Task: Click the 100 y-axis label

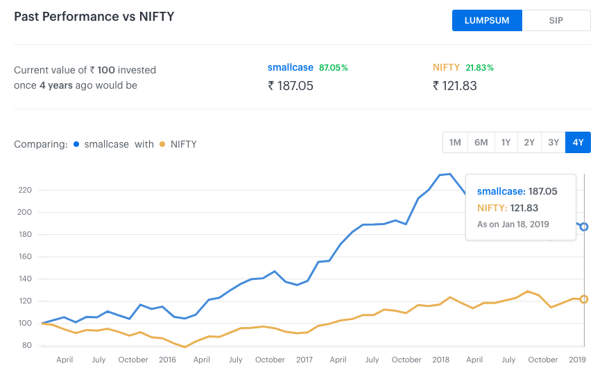Action: [x=25, y=323]
